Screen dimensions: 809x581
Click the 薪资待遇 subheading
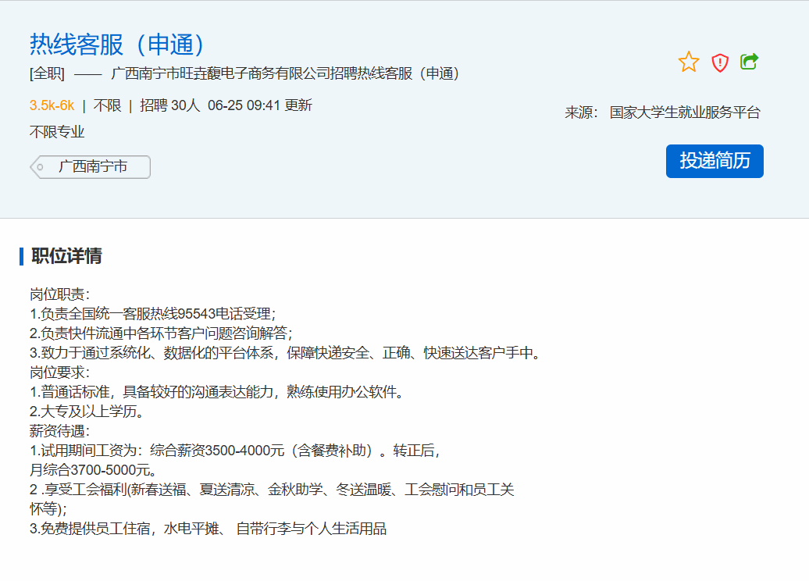tap(60, 431)
